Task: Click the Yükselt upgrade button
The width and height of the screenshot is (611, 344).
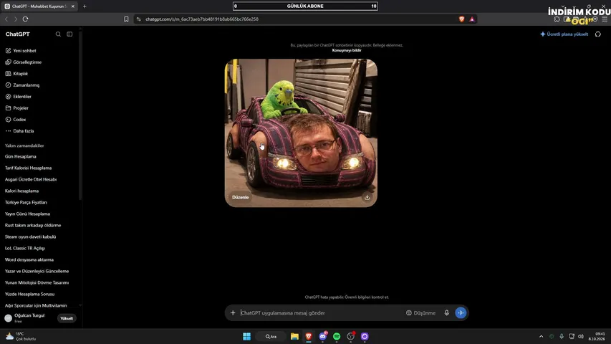Action: [x=67, y=319]
